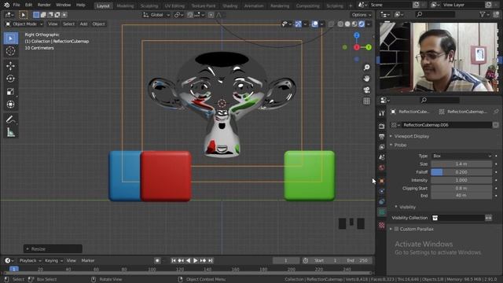Select the Select Box tool
Screen dimensions: 503x283
click(10, 39)
